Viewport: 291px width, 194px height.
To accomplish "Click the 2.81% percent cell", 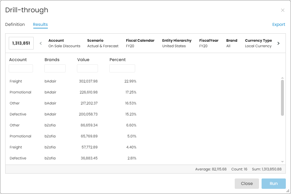I will pyautogui.click(x=132, y=158).
